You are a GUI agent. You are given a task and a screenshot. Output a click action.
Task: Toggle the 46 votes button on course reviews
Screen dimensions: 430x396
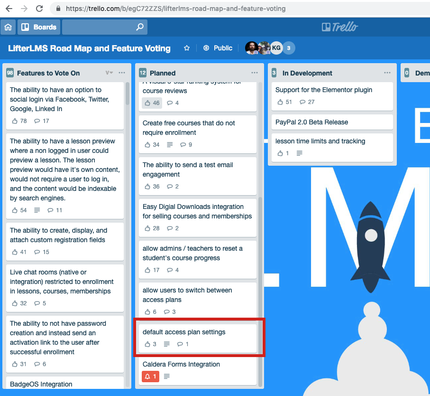(x=152, y=103)
